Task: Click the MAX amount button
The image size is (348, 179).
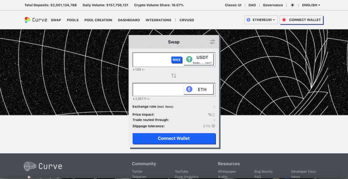Action: pos(177,60)
